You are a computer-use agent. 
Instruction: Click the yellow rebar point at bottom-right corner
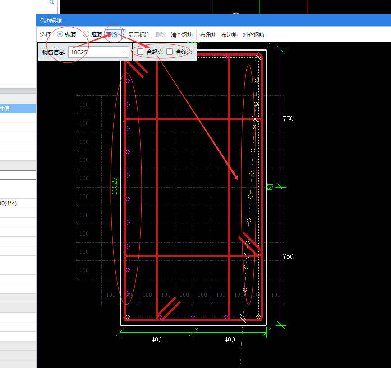point(258,317)
